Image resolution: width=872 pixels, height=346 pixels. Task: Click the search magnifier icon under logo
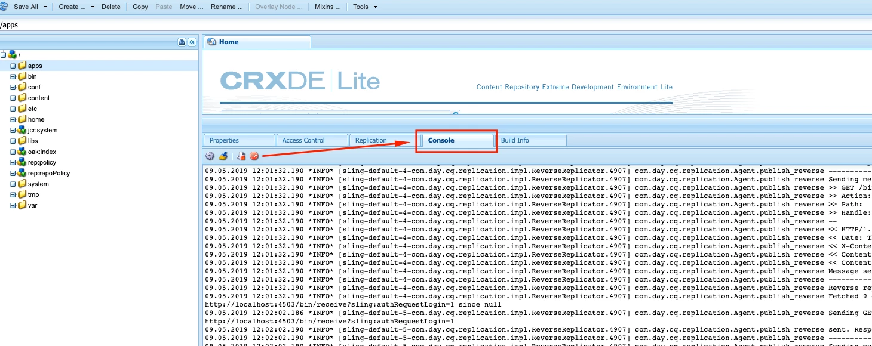click(x=456, y=113)
